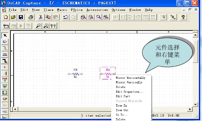
Task: Open the Accessories menu
Action: (97, 10)
